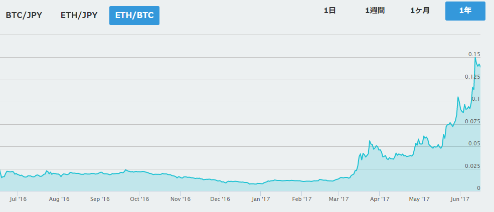
Task: Select the Aug '16 axis label
Action: coord(59,199)
